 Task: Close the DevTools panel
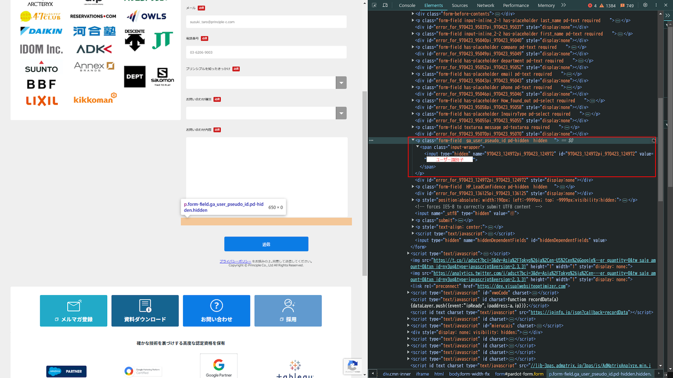666,5
